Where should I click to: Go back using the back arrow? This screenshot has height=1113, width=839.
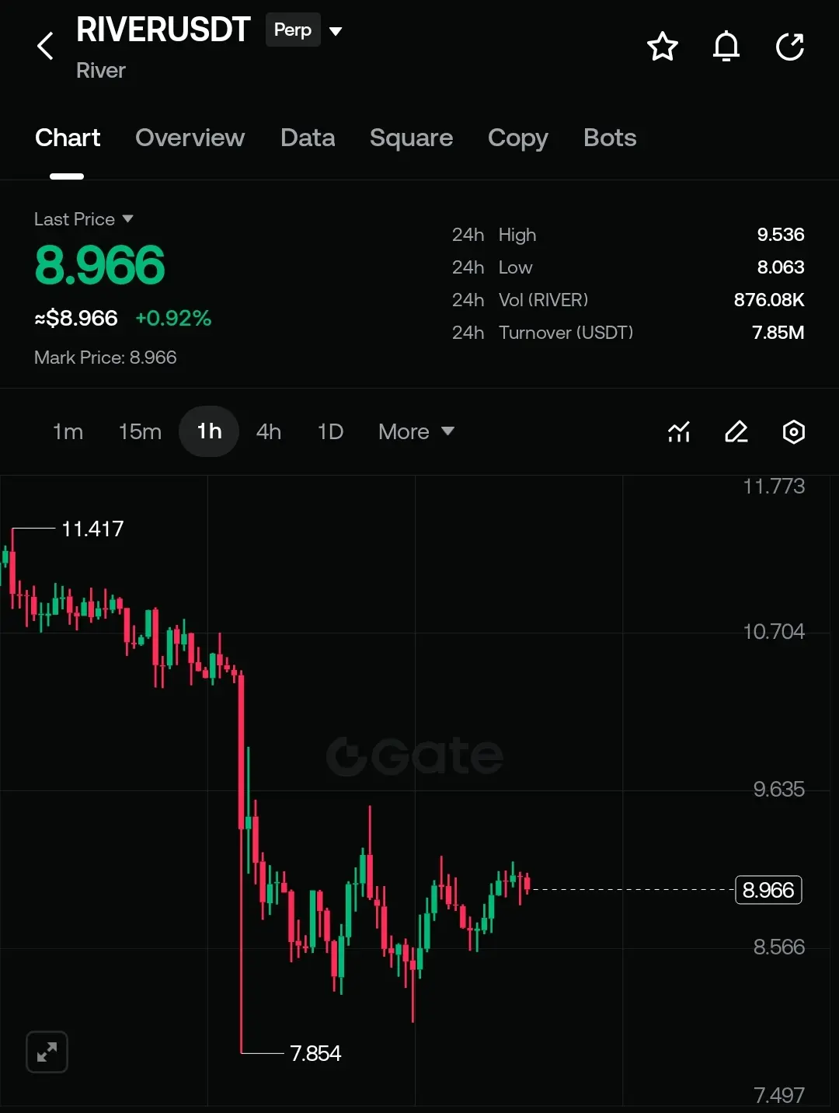click(x=46, y=47)
